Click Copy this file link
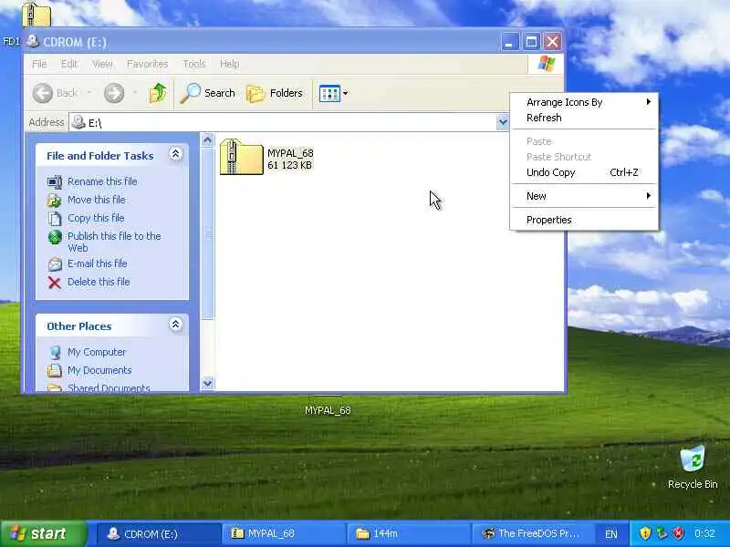730x547 pixels. [x=96, y=218]
